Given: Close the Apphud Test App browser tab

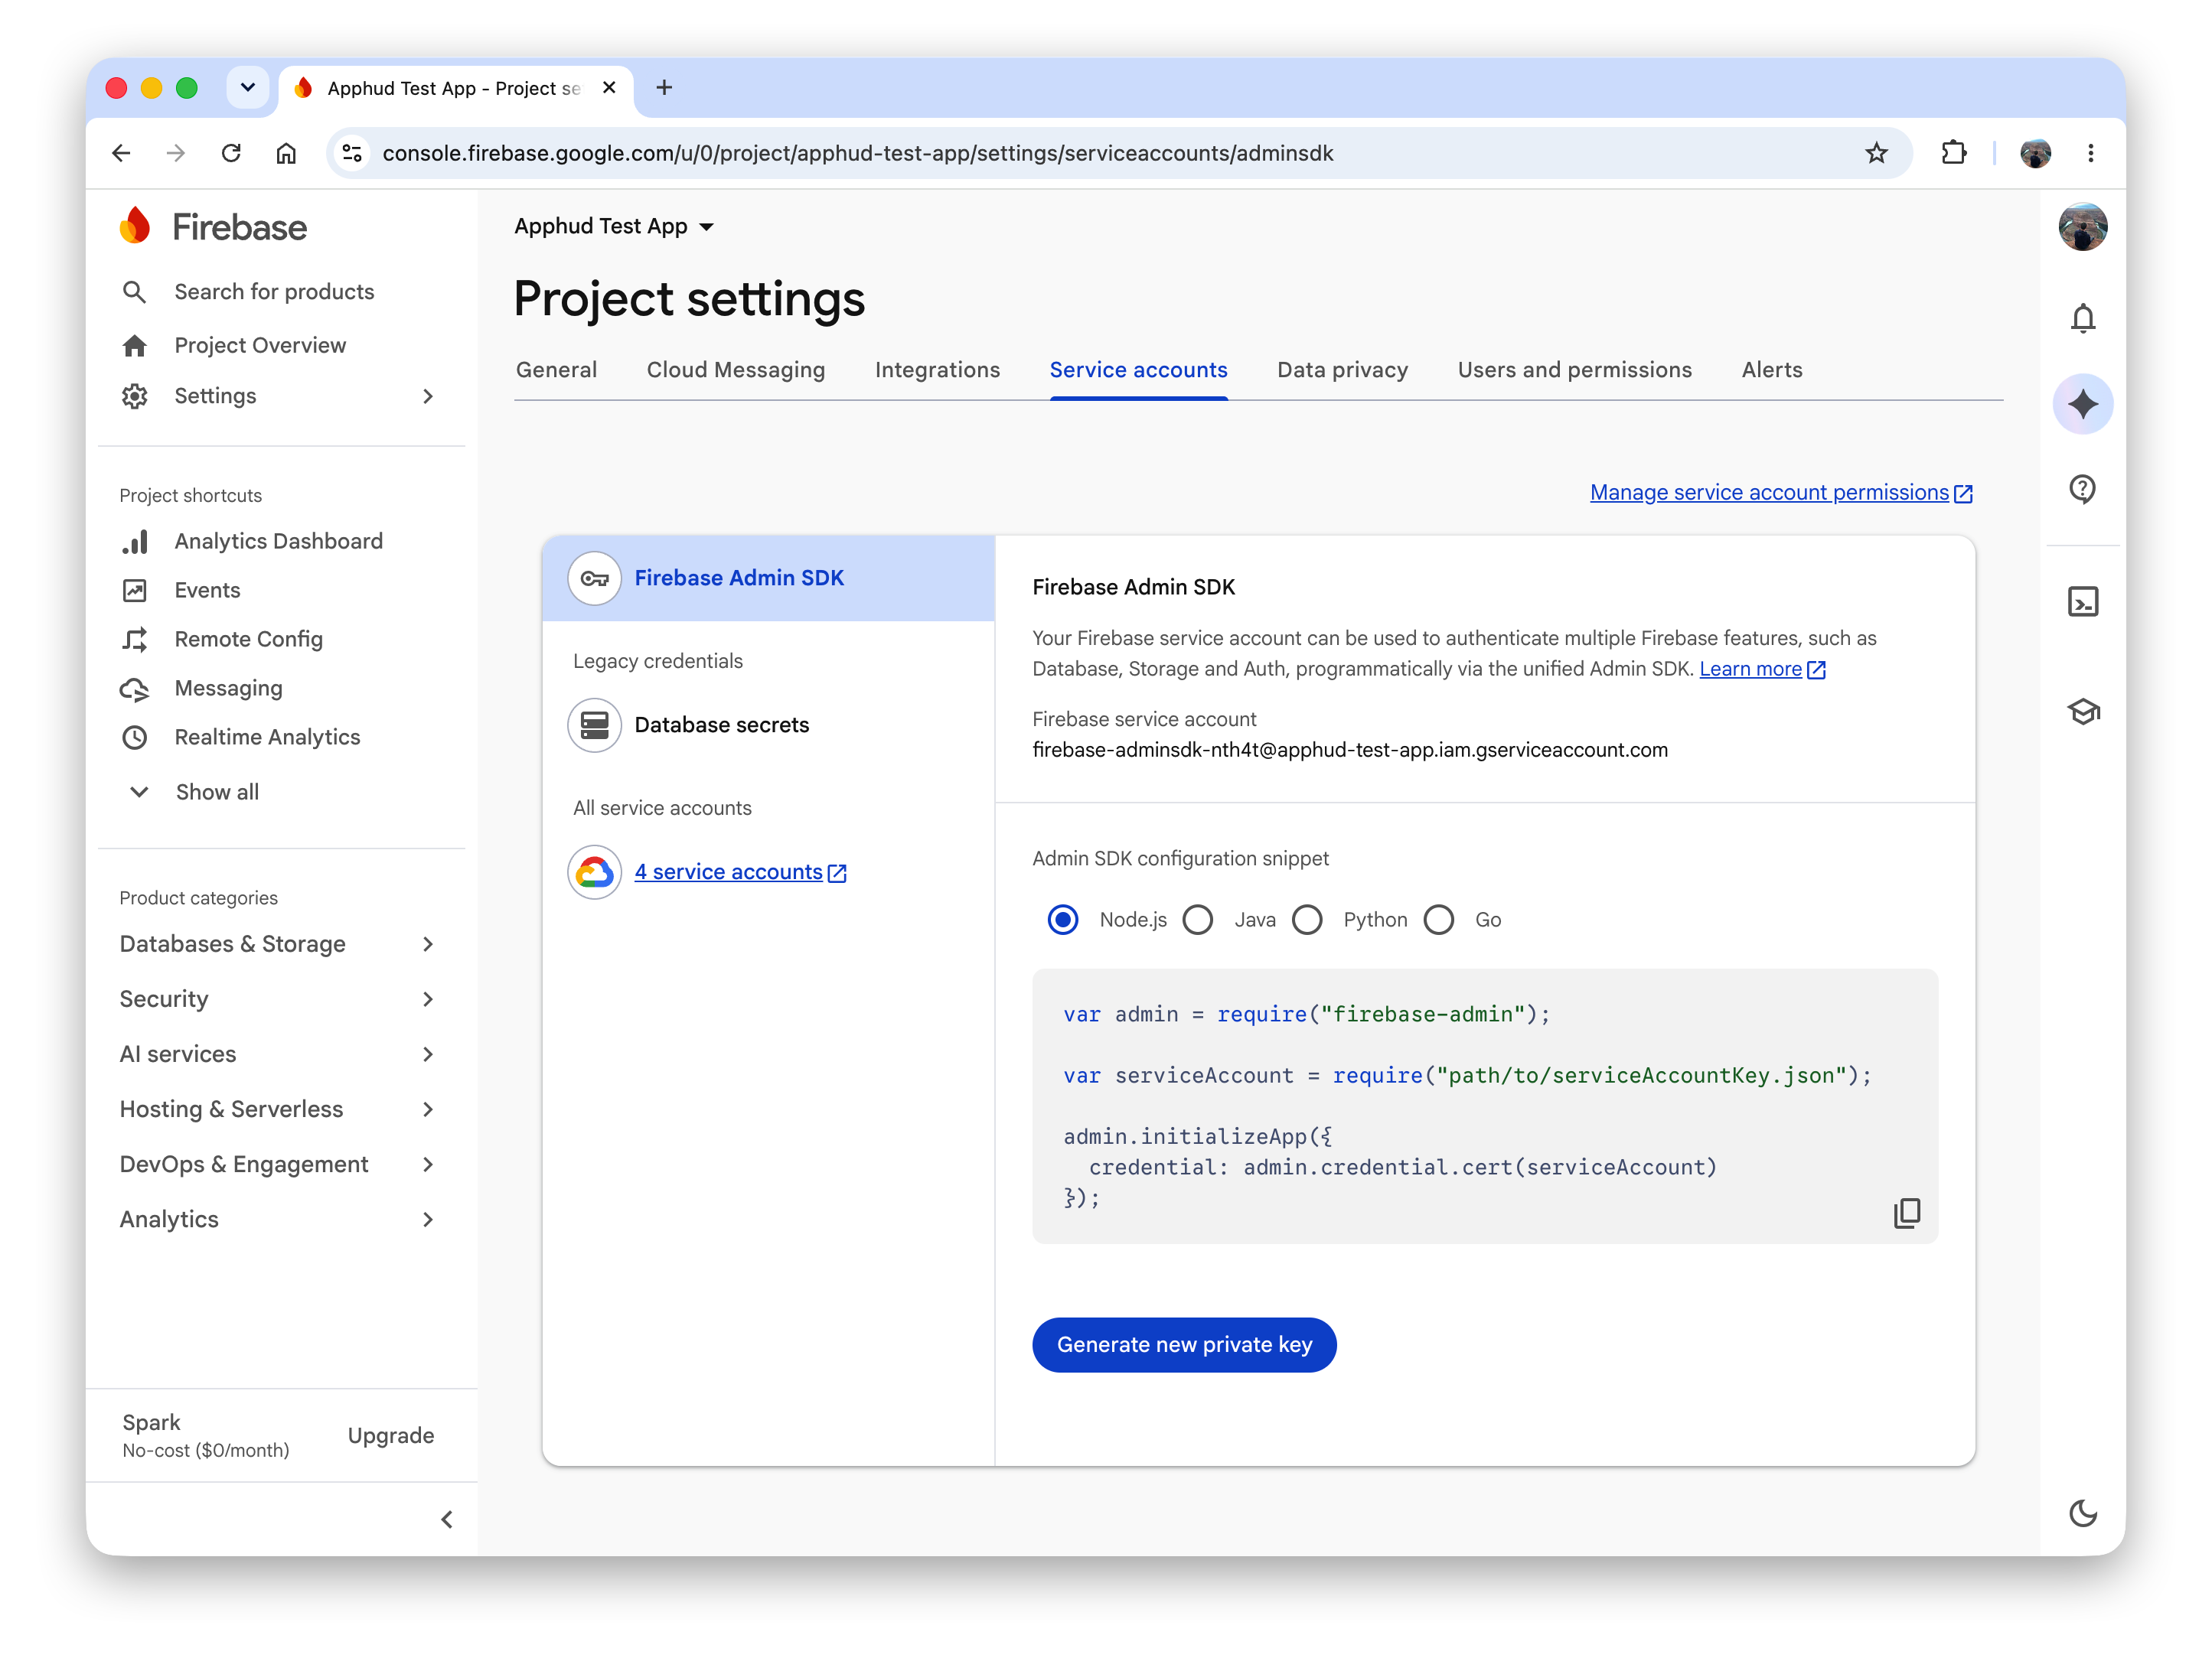Looking at the screenshot, I should click(x=609, y=88).
